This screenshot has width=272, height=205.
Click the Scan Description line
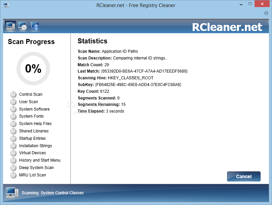click(x=123, y=58)
